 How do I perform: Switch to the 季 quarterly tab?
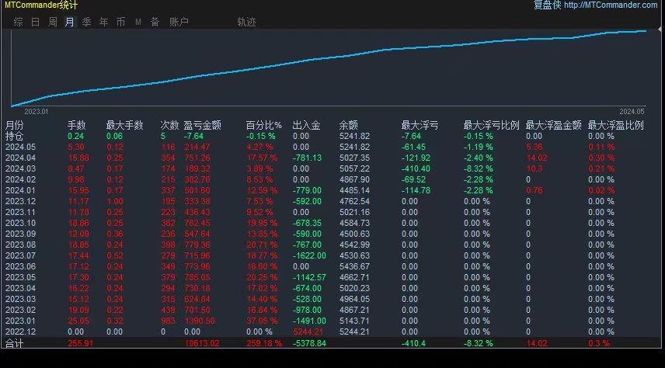86,22
